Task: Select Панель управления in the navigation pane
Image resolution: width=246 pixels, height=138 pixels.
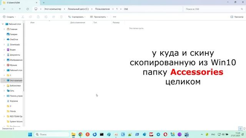Action: (15, 96)
